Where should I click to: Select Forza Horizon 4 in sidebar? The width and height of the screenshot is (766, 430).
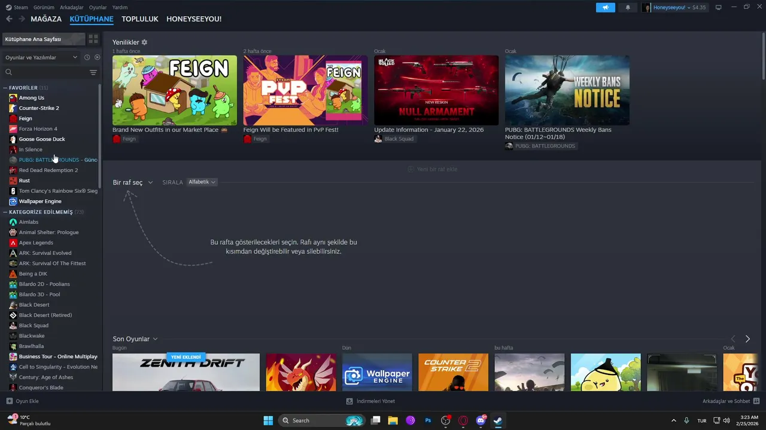point(38,129)
